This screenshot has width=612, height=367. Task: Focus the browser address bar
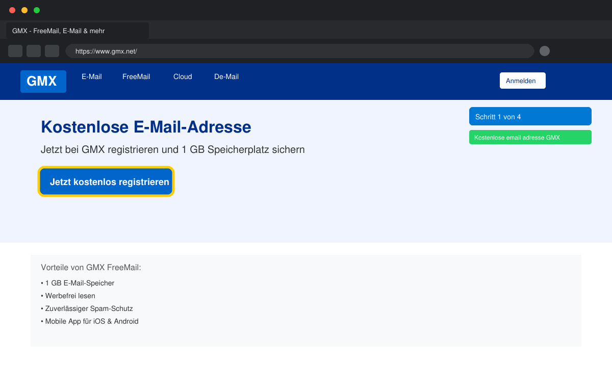click(300, 51)
